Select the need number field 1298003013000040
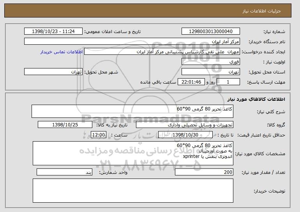 point(211,32)
